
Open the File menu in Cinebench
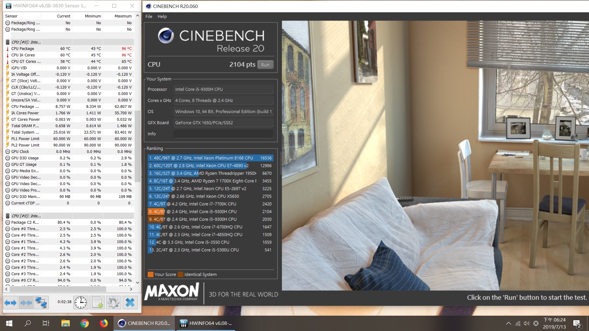149,17
